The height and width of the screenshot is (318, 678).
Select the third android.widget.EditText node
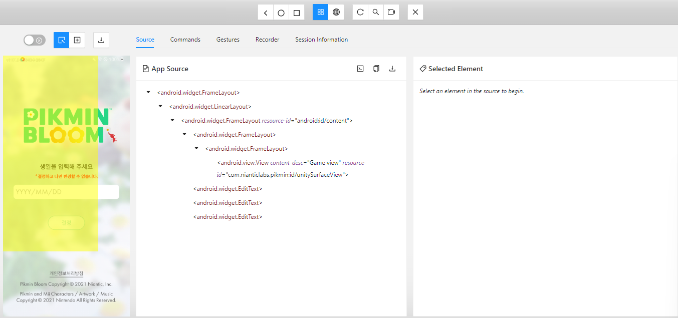228,217
